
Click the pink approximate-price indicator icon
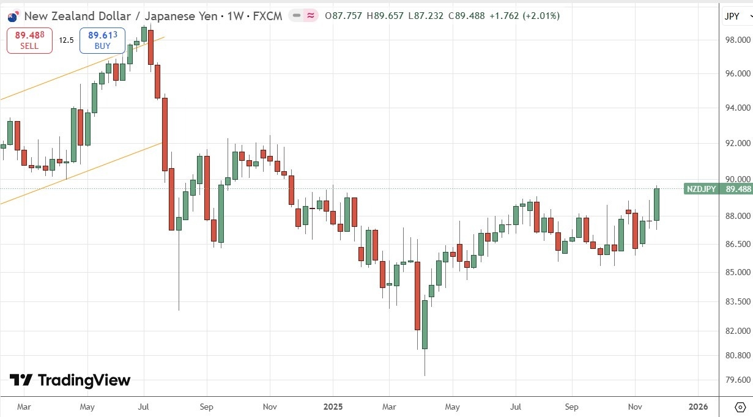pos(310,17)
